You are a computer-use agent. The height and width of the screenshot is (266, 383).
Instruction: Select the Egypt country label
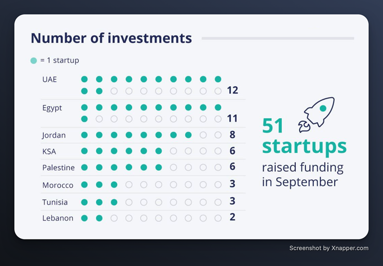[52, 108]
